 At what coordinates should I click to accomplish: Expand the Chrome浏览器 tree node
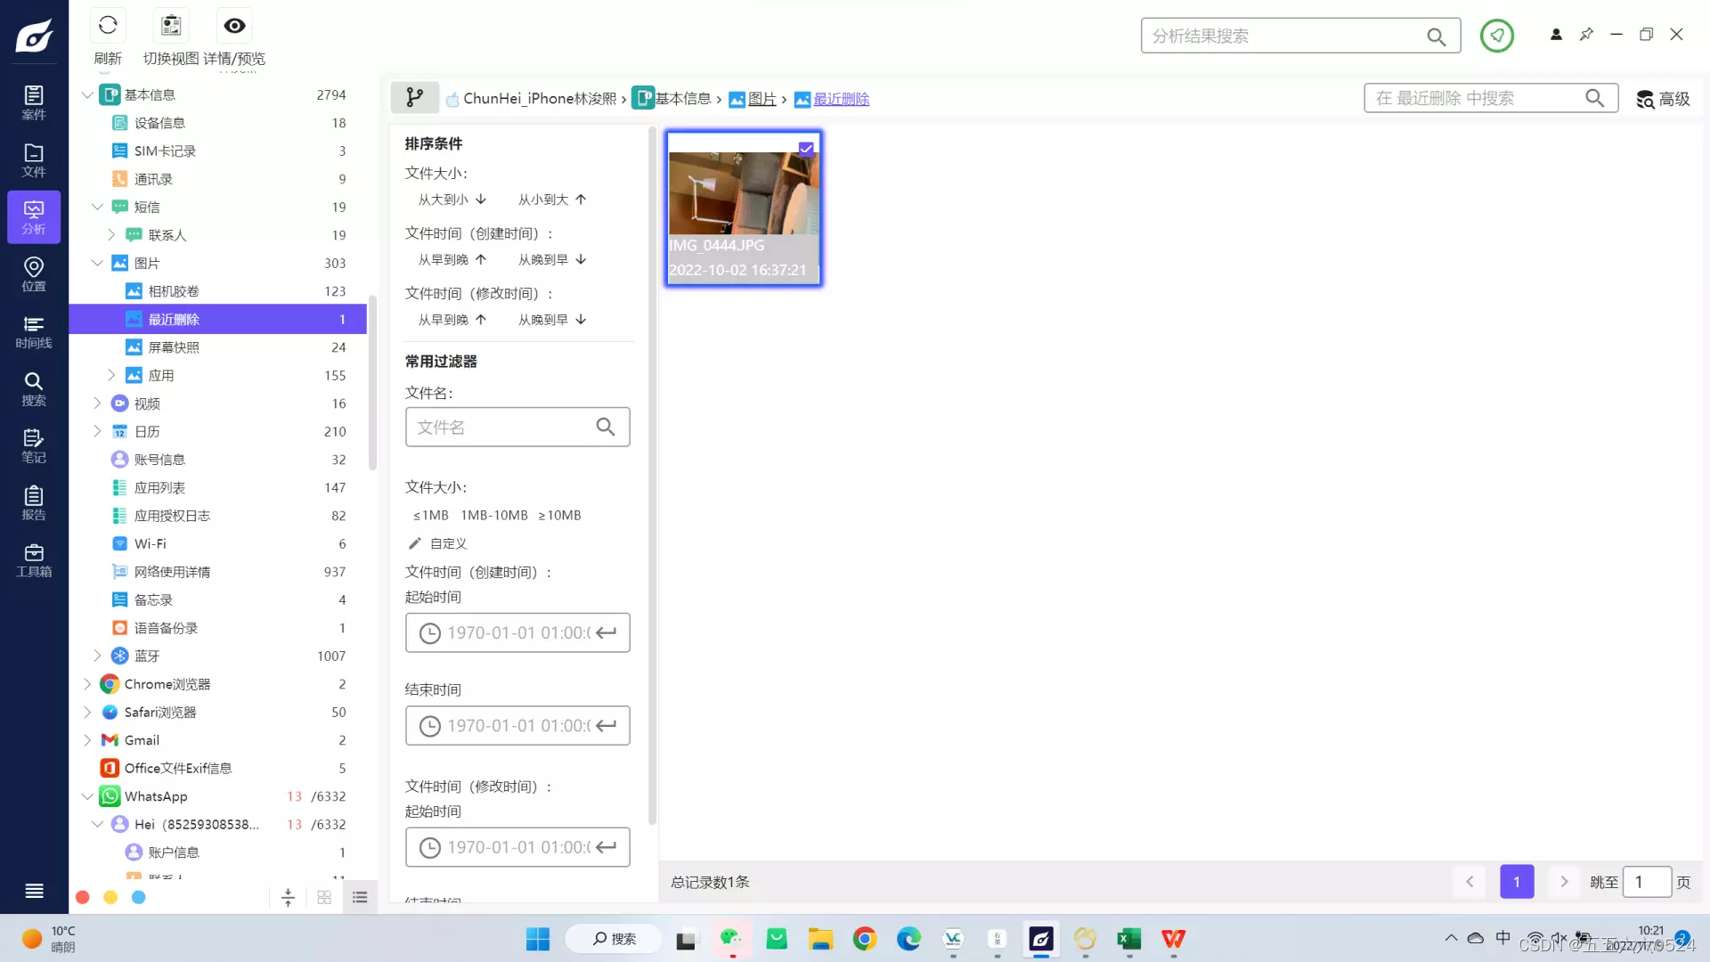[87, 684]
